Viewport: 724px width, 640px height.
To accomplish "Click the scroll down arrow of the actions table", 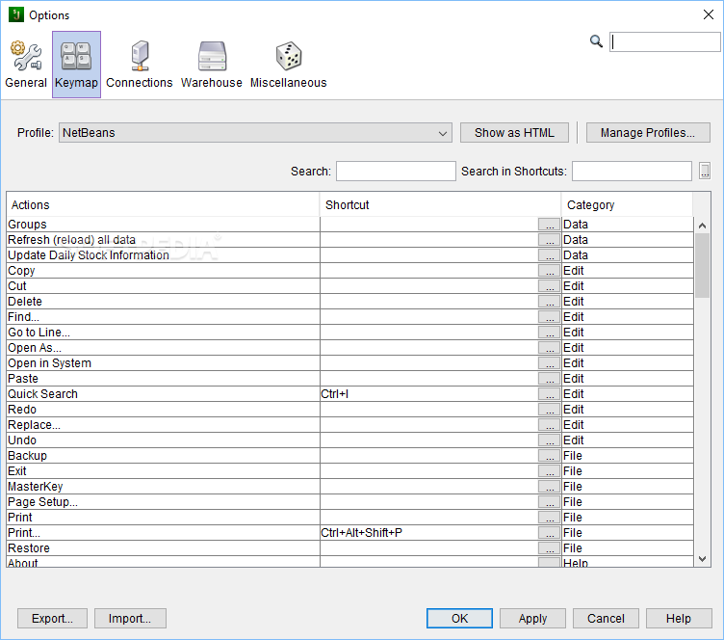I will [702, 559].
